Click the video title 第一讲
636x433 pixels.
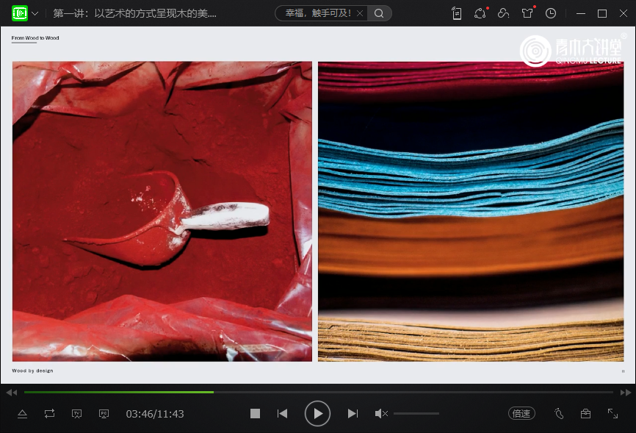click(134, 13)
